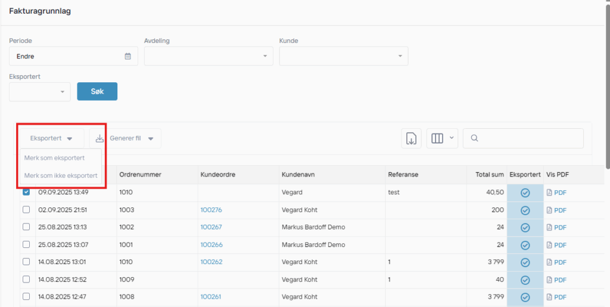The width and height of the screenshot is (610, 307).
Task: Open the column chooser icon
Action: [x=437, y=138]
